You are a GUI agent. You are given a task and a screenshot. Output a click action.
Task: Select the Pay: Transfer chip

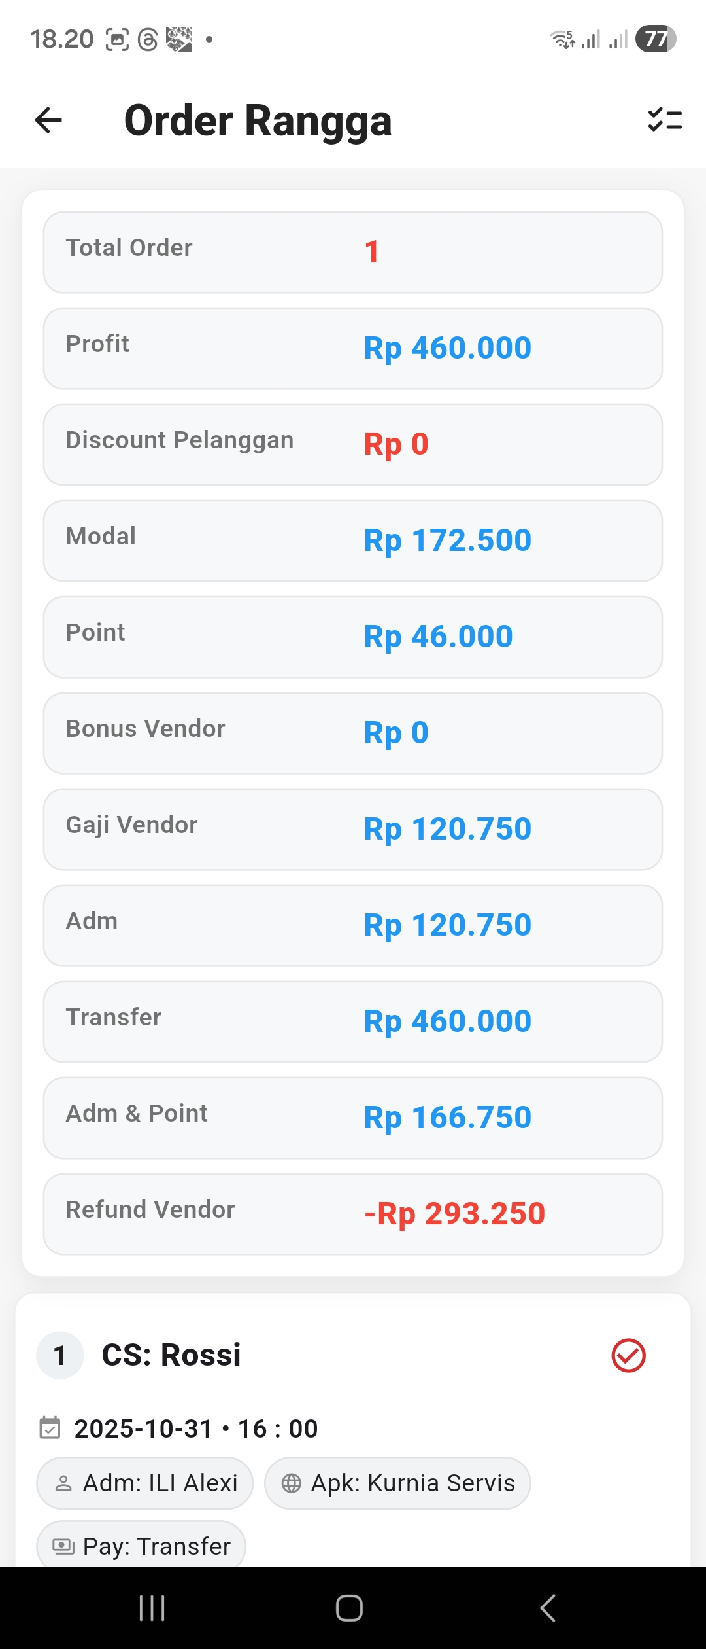pyautogui.click(x=142, y=1547)
